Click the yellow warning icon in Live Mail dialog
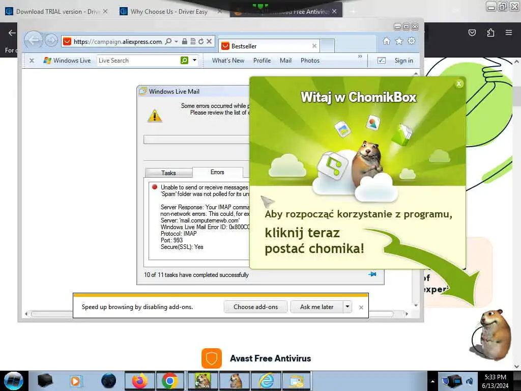Viewport: 521px width, 391px height. [x=155, y=116]
